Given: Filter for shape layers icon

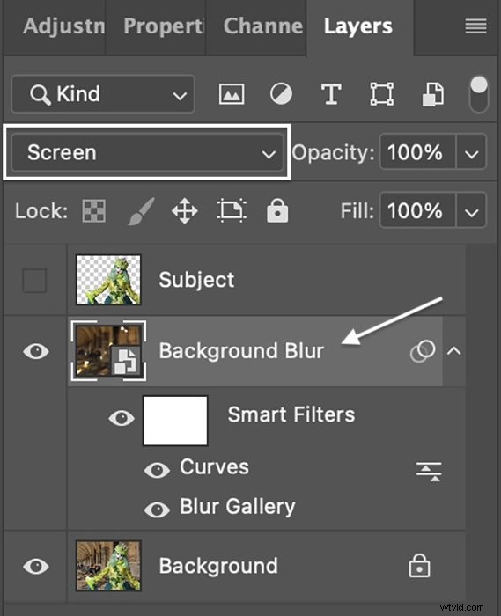Looking at the screenshot, I should pyautogui.click(x=382, y=94).
